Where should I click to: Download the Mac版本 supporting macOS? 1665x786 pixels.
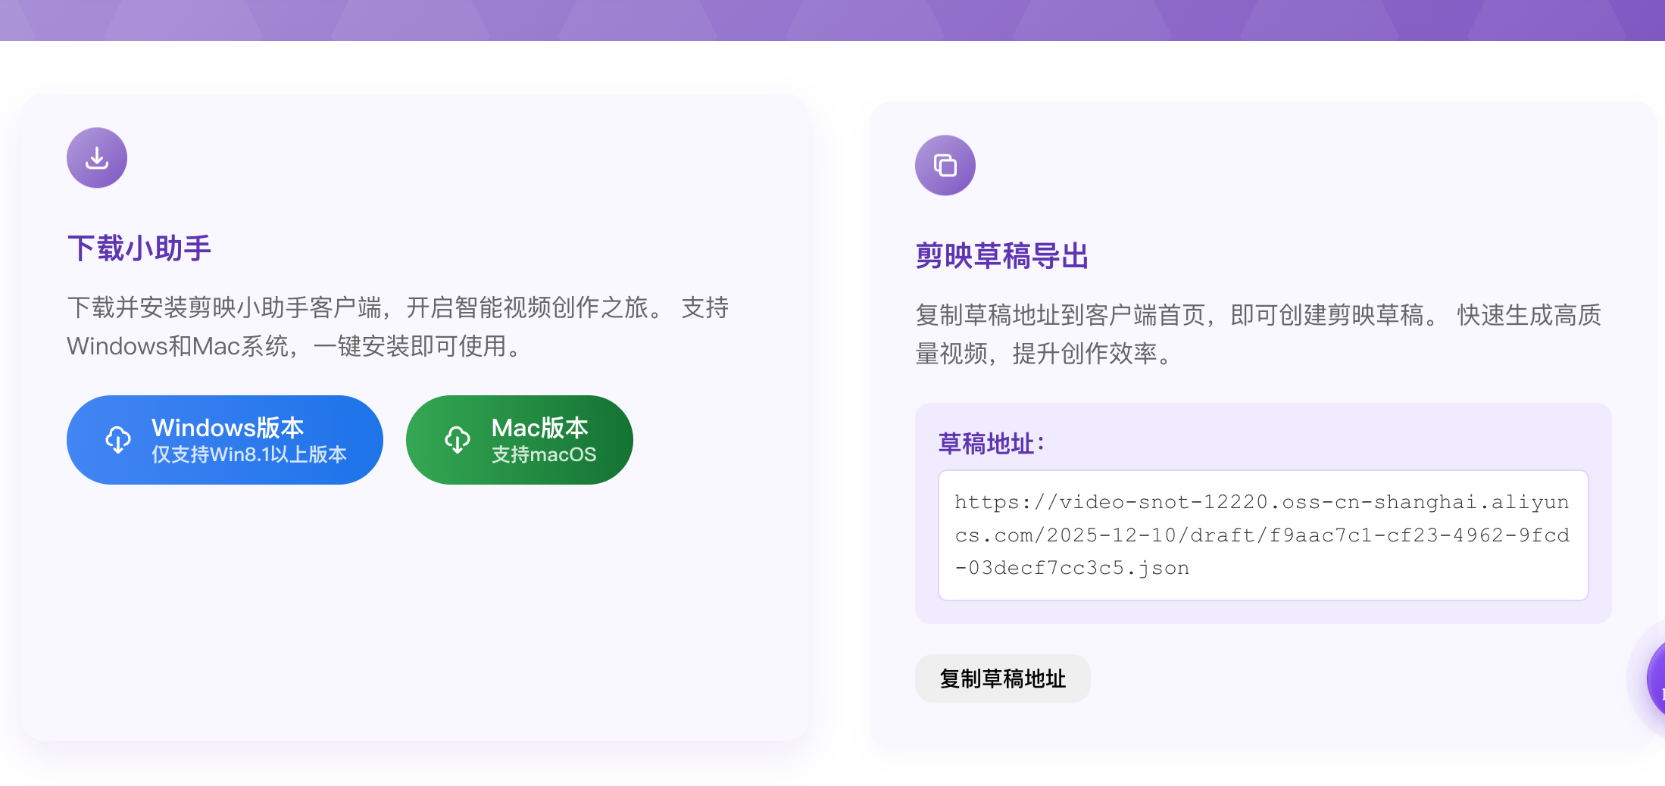click(519, 439)
